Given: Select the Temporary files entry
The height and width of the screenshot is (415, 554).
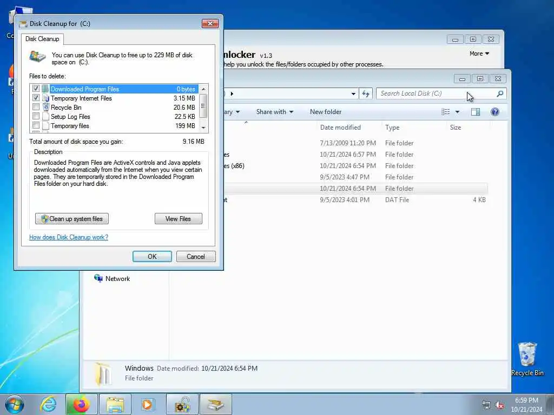Looking at the screenshot, I should [x=115, y=125].
